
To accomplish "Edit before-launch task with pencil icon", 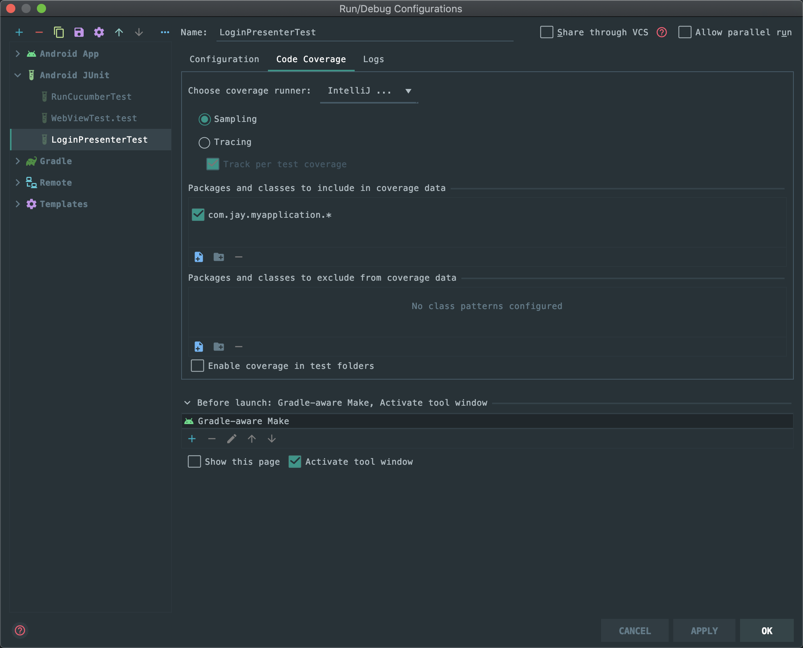I will tap(231, 439).
